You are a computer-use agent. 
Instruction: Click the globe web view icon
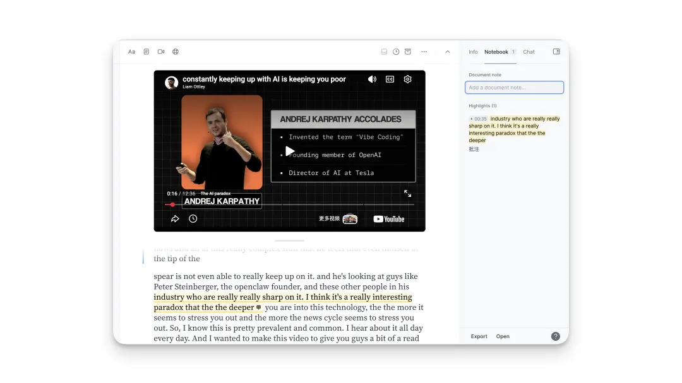pos(176,52)
